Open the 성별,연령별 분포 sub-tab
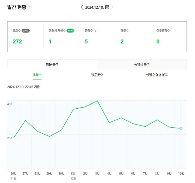Viewport: 195px width, 183px height. [157, 75]
